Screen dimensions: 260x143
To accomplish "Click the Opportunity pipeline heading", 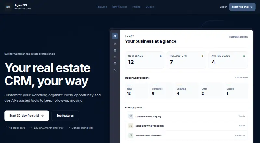I will [x=137, y=78].
